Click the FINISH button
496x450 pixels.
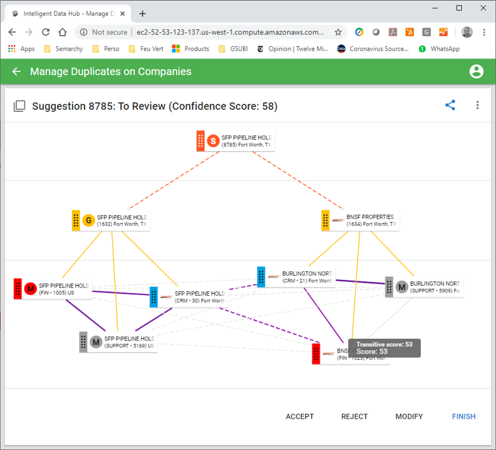tap(463, 416)
